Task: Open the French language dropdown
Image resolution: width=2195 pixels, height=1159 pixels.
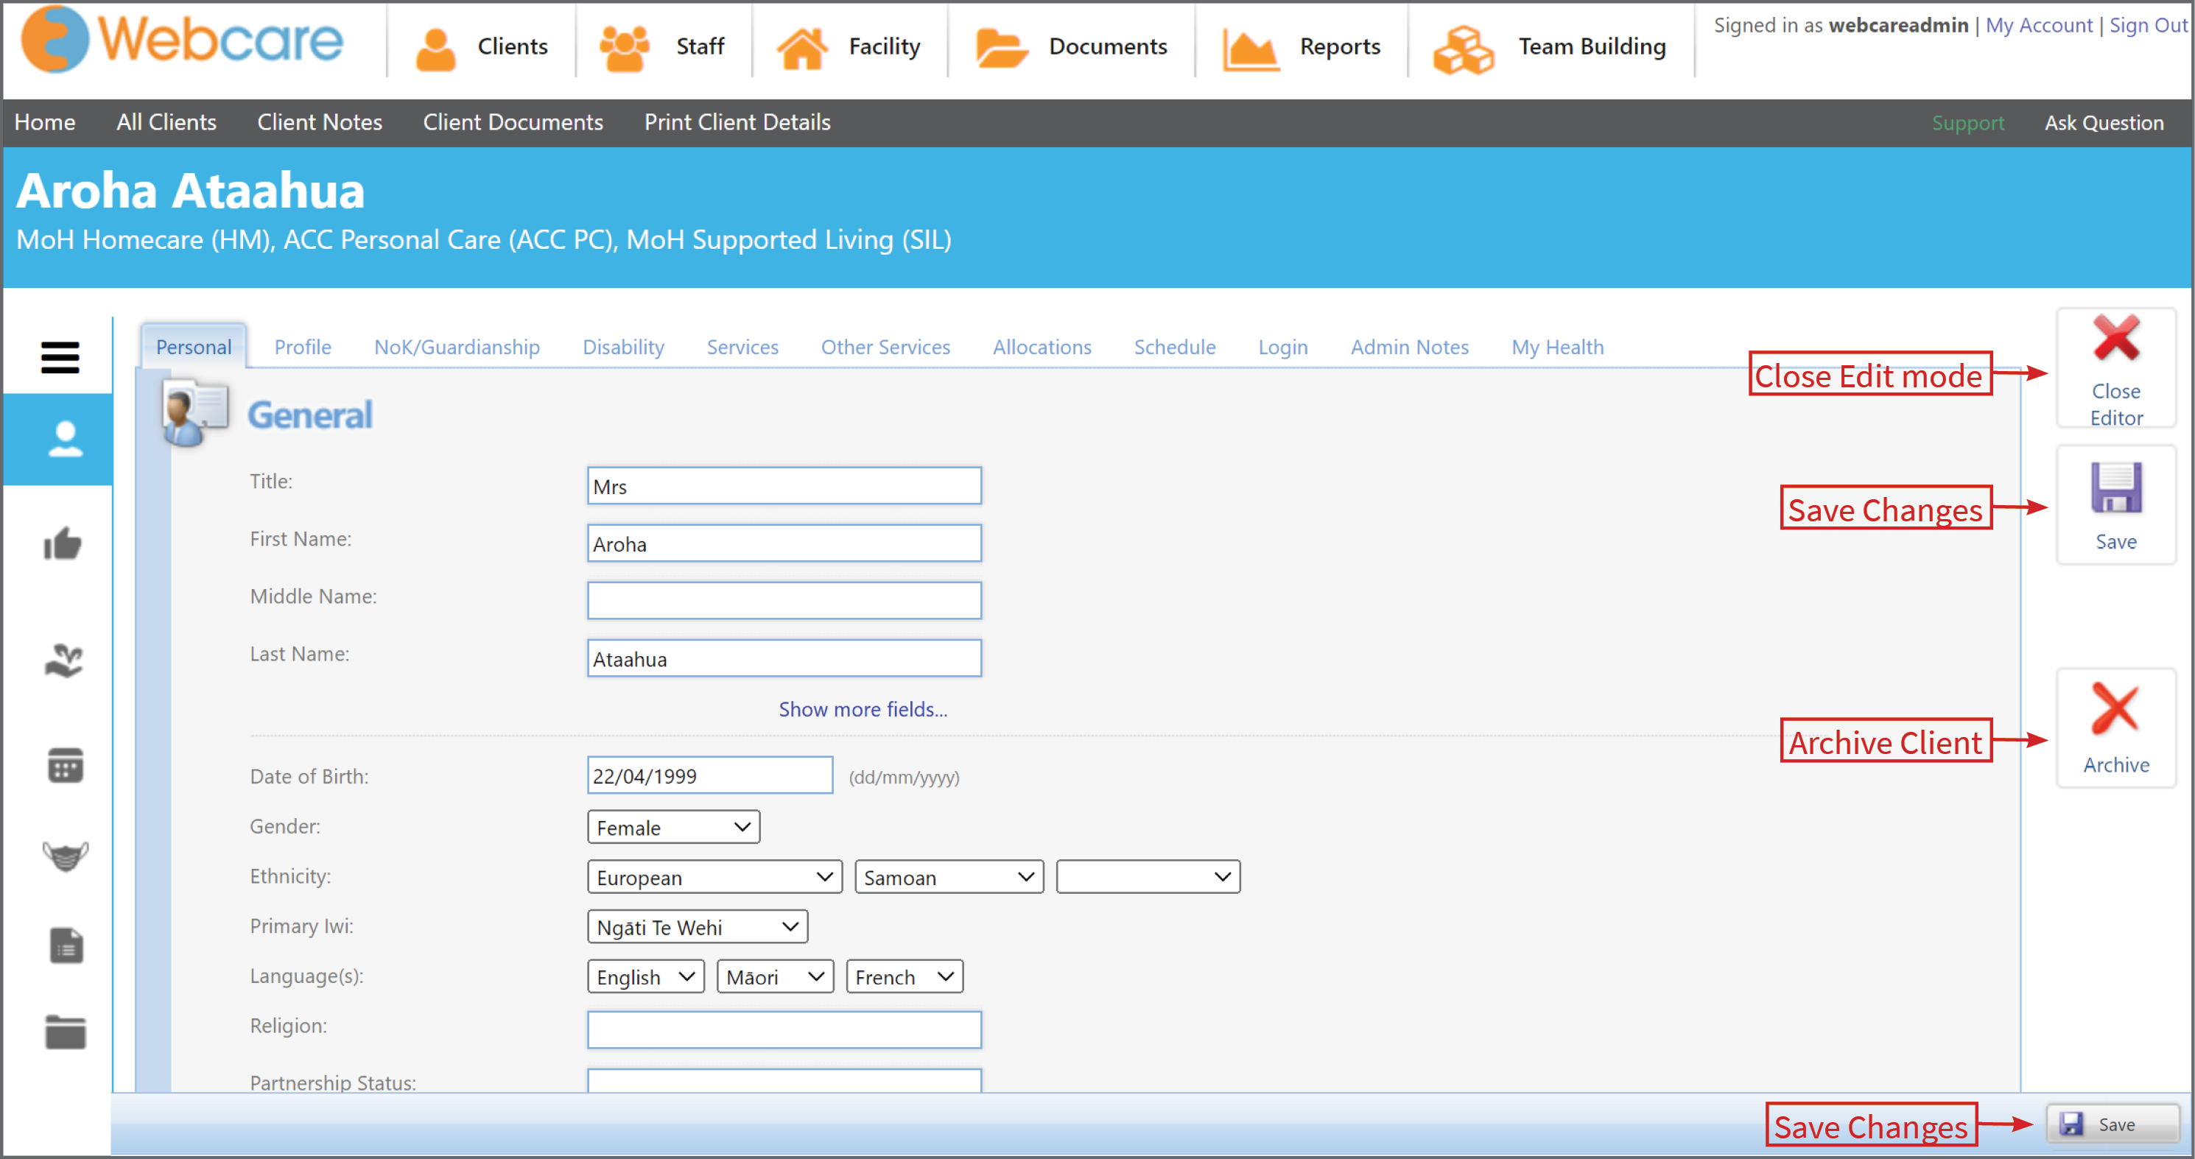Action: click(904, 977)
